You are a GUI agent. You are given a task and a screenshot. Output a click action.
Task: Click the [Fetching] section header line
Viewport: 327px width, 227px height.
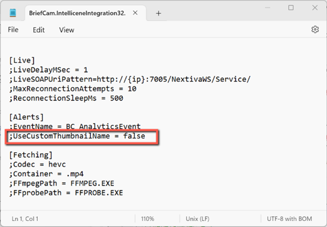[31, 155]
